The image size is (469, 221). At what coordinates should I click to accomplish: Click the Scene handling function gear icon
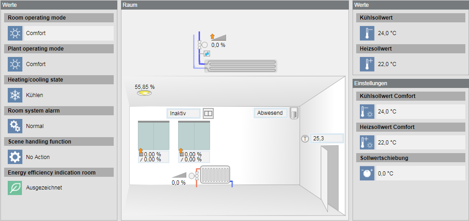pyautogui.click(x=15, y=157)
